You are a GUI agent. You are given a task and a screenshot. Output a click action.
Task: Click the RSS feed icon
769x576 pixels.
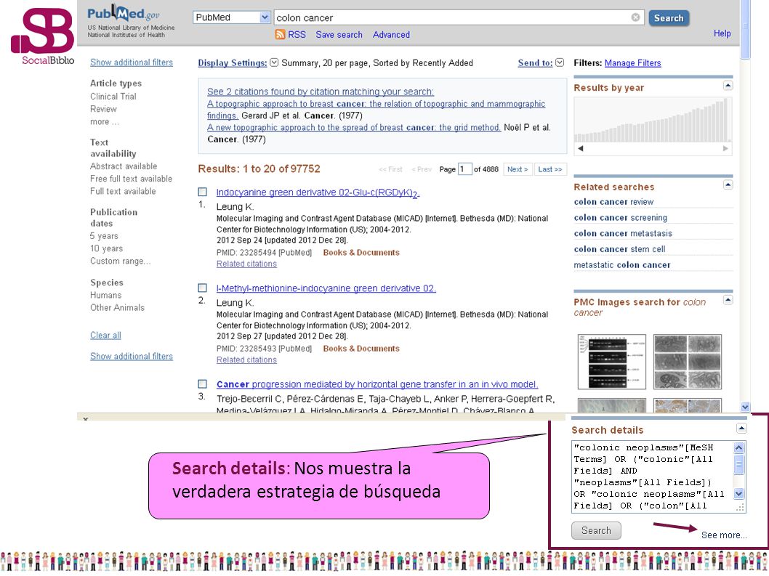[x=280, y=34]
